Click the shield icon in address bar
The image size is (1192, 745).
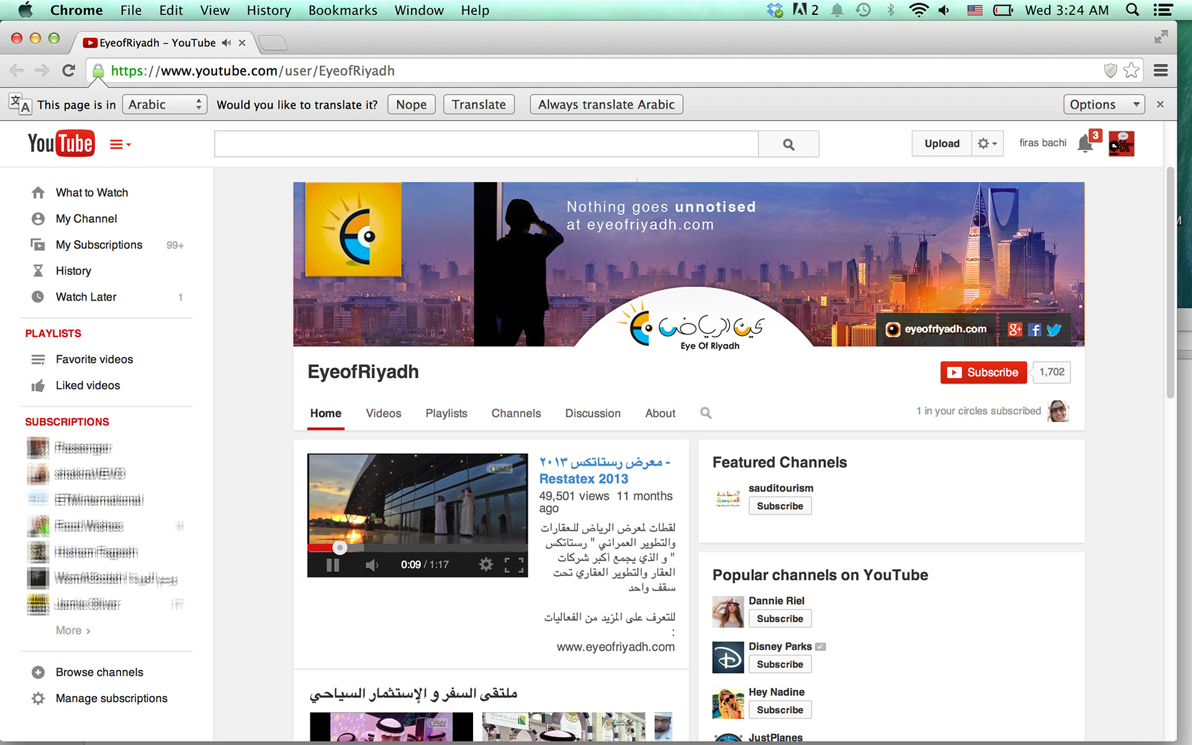click(1111, 70)
